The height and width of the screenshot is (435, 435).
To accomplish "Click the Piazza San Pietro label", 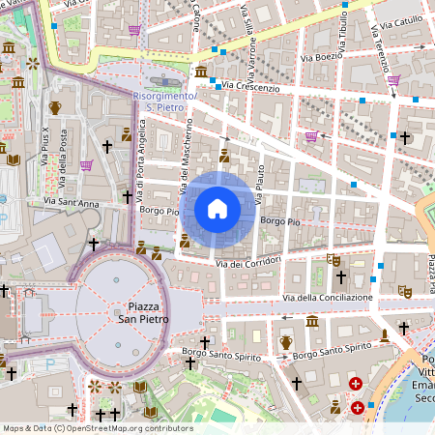I will pyautogui.click(x=143, y=312).
